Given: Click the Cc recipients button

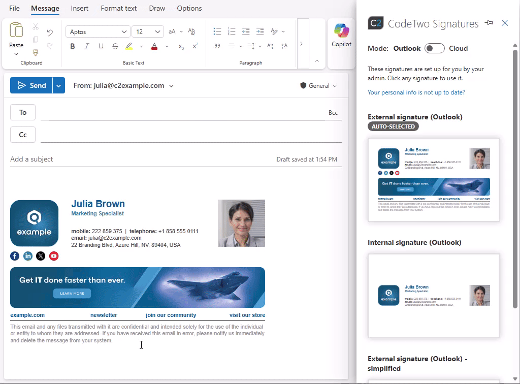Looking at the screenshot, I should point(23,135).
